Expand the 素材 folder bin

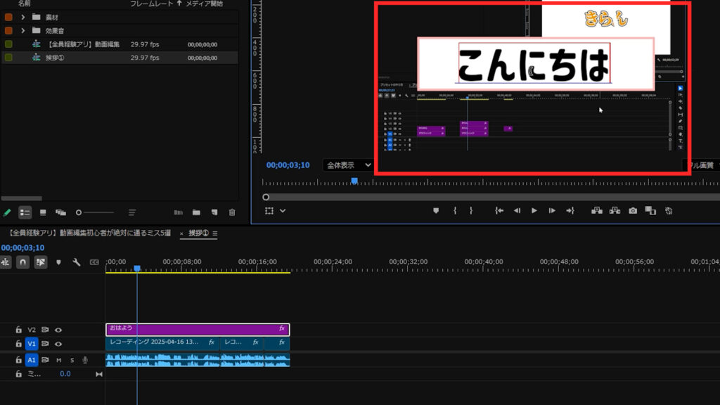pyautogui.click(x=23, y=16)
